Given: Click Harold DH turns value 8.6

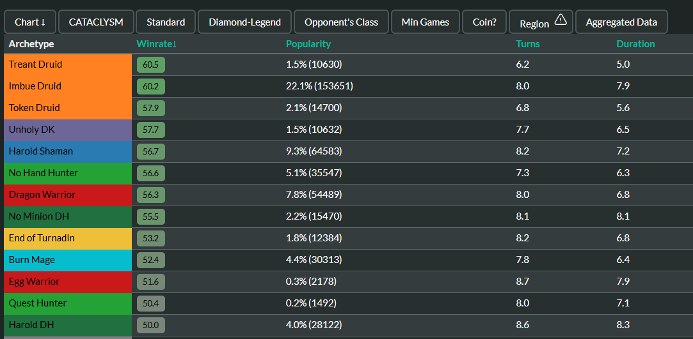Looking at the screenshot, I should click(x=522, y=326).
